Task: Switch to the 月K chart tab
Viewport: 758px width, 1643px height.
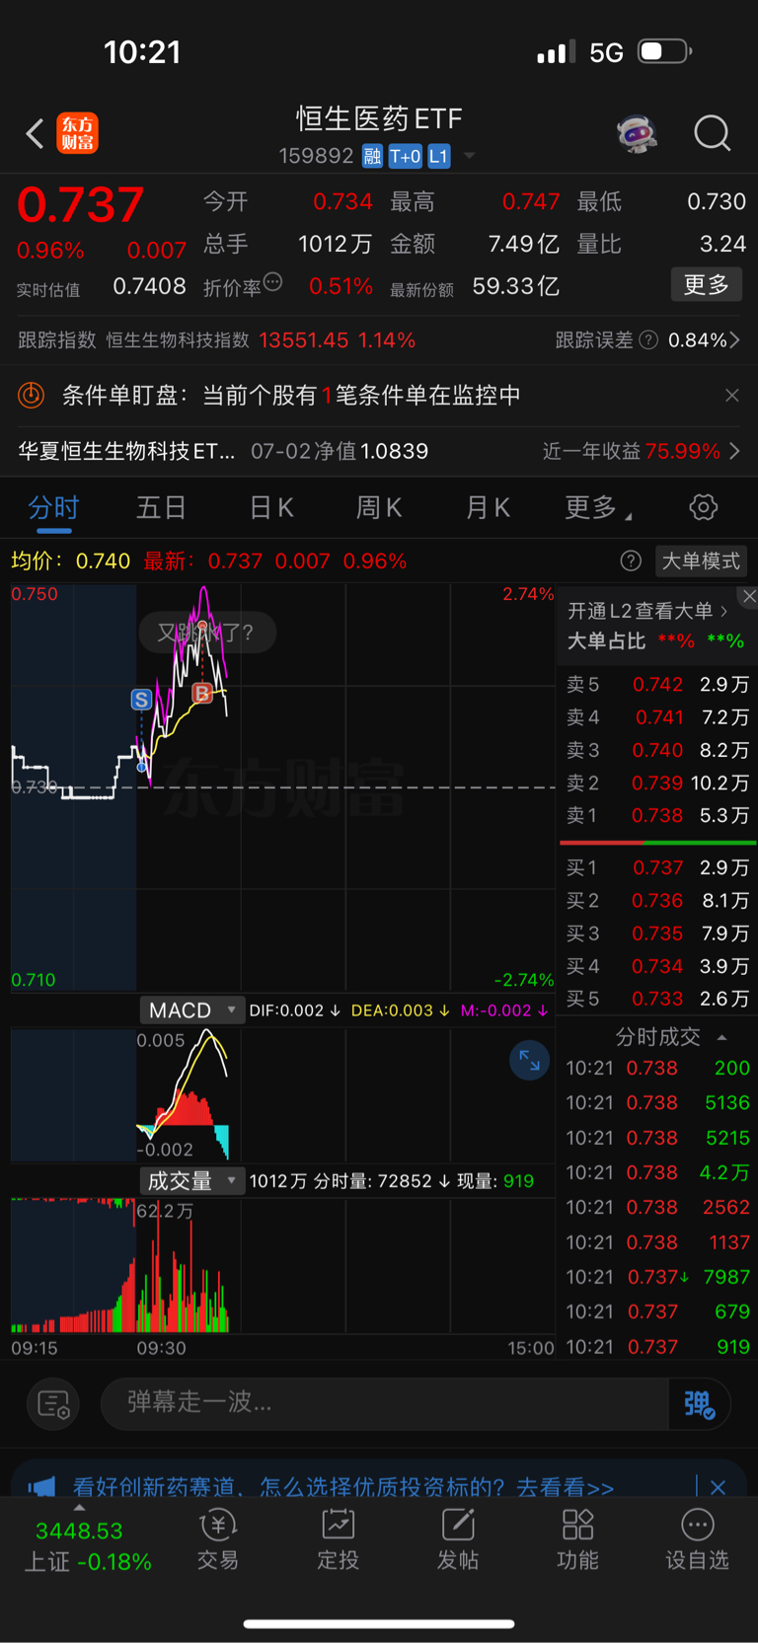Action: [x=487, y=508]
